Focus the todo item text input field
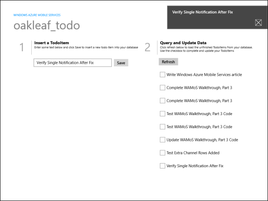This screenshot has height=201, width=268. 73,63
